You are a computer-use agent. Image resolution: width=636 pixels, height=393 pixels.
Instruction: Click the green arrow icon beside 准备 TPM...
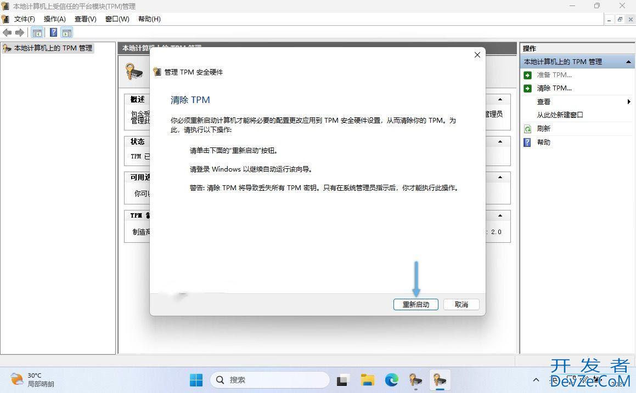point(527,75)
